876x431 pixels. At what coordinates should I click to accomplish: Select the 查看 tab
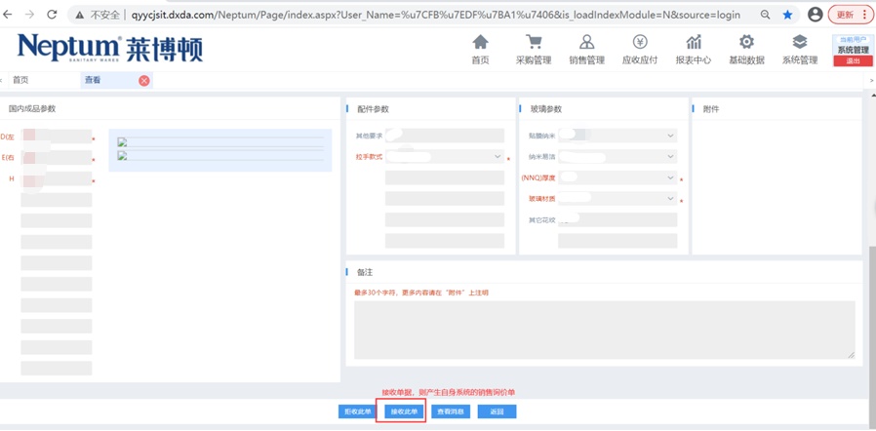[94, 81]
